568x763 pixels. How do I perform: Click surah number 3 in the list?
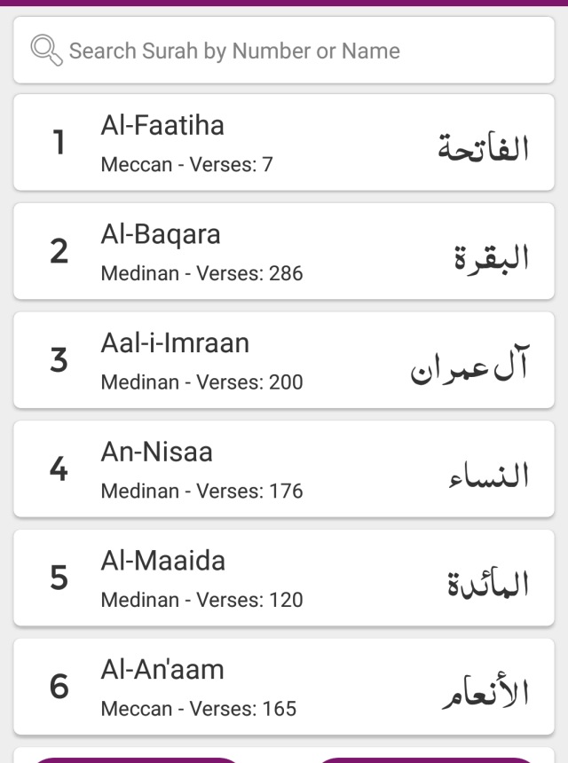59,360
